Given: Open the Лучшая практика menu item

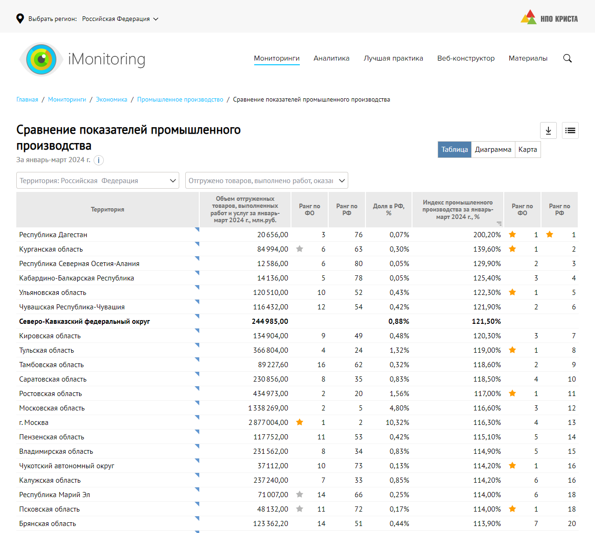Looking at the screenshot, I should (393, 58).
